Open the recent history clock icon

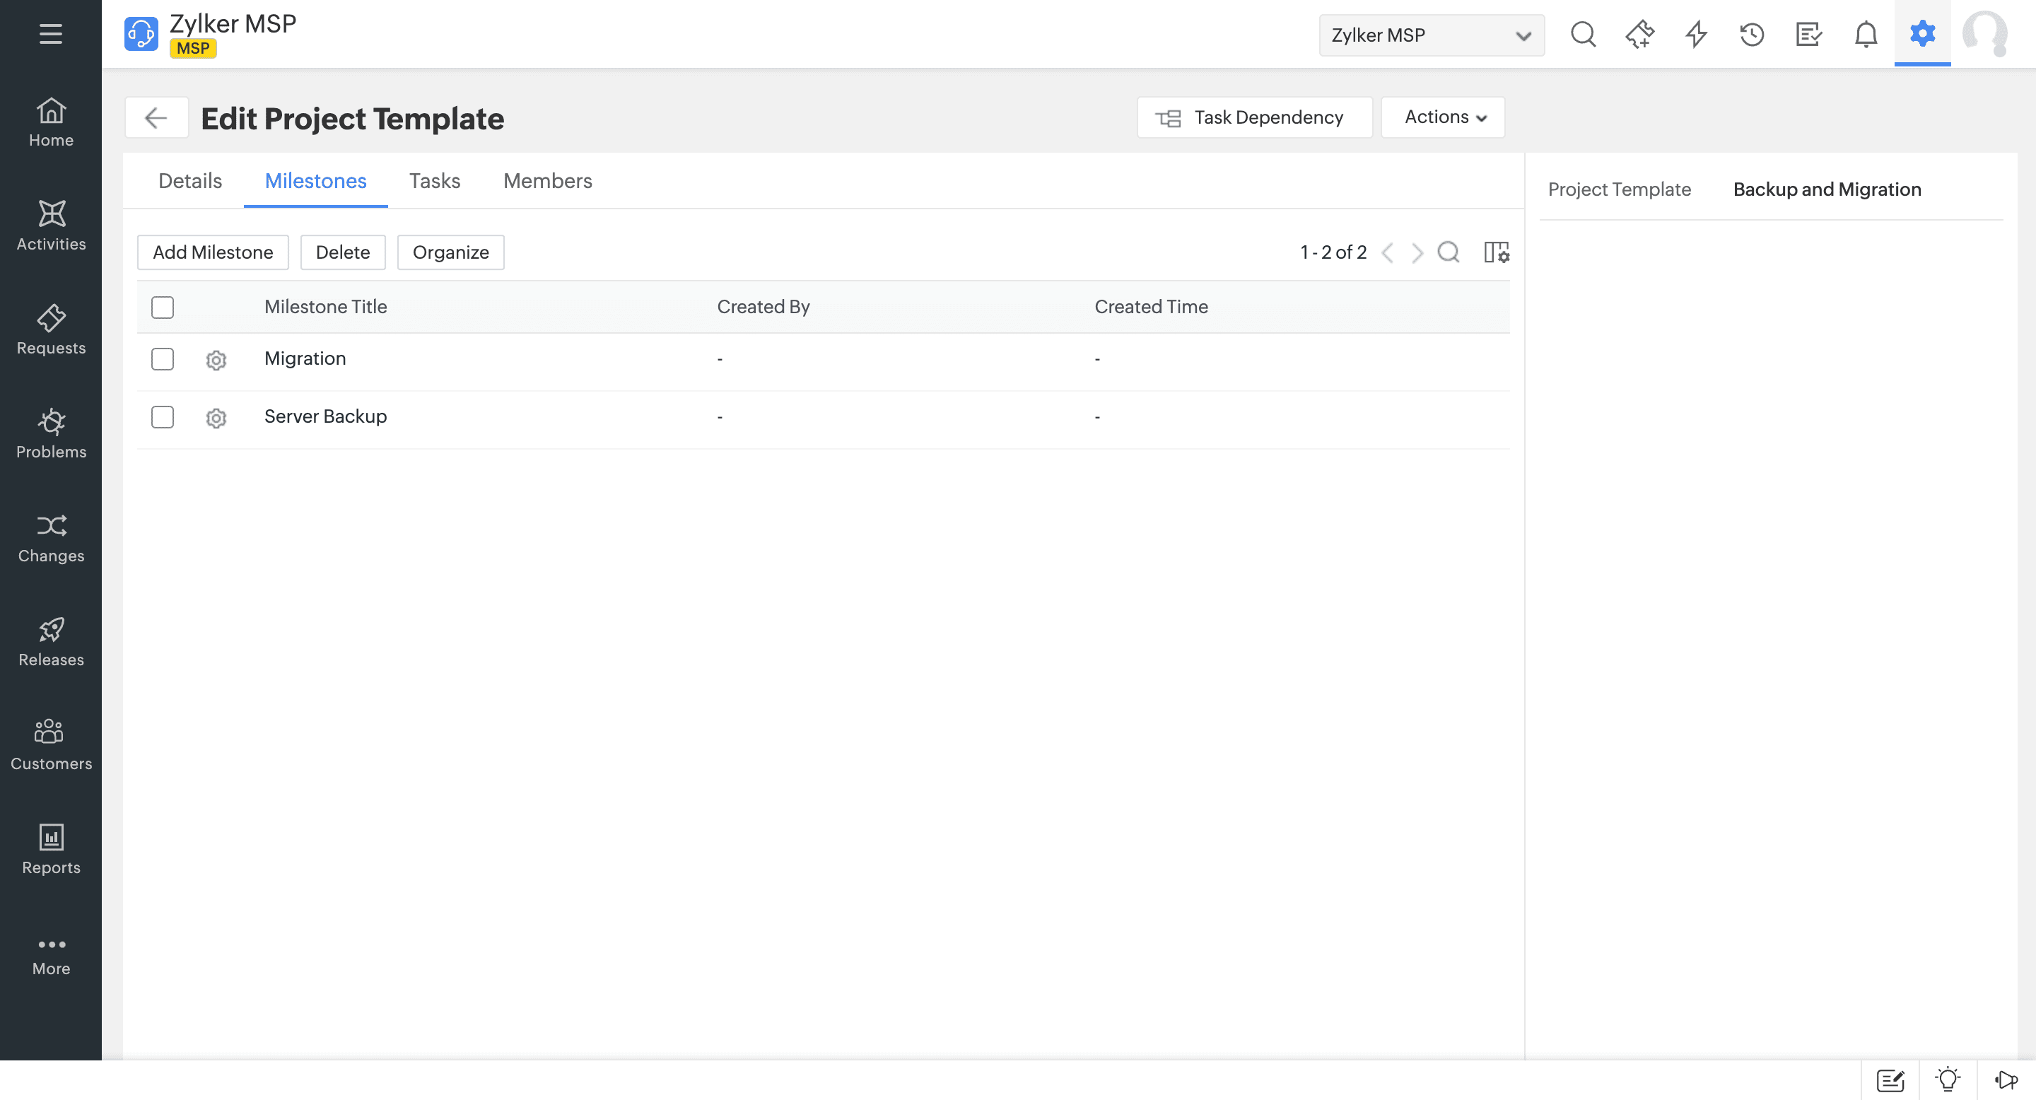tap(1752, 35)
